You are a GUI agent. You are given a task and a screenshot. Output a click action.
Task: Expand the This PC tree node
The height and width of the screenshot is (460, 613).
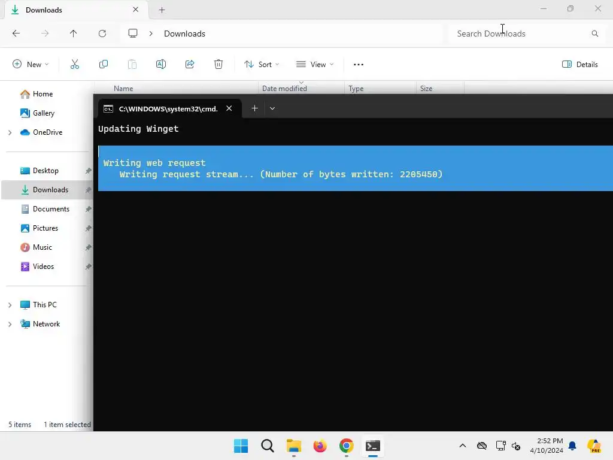(10, 305)
